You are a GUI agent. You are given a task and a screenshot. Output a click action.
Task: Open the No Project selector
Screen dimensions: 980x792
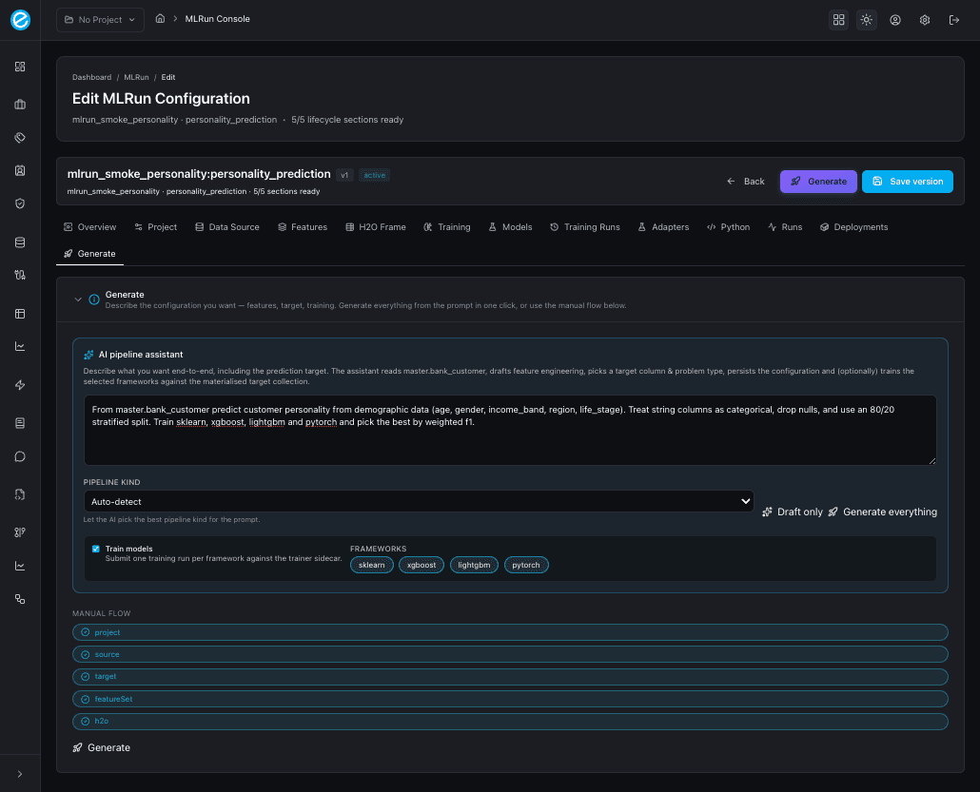99,19
